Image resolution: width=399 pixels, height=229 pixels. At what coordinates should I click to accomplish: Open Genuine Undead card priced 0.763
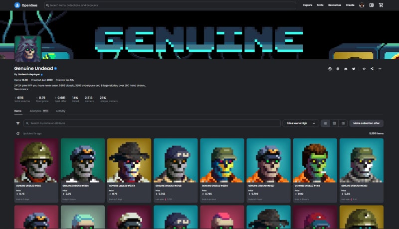(x=176, y=170)
